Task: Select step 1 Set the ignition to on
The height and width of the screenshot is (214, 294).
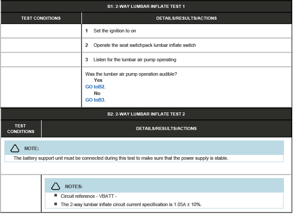Action: point(117,31)
